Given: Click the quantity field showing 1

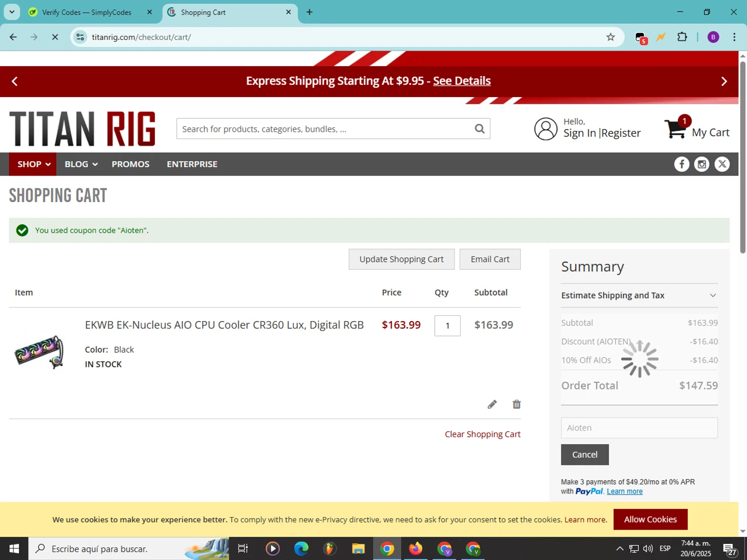Looking at the screenshot, I should [x=447, y=326].
